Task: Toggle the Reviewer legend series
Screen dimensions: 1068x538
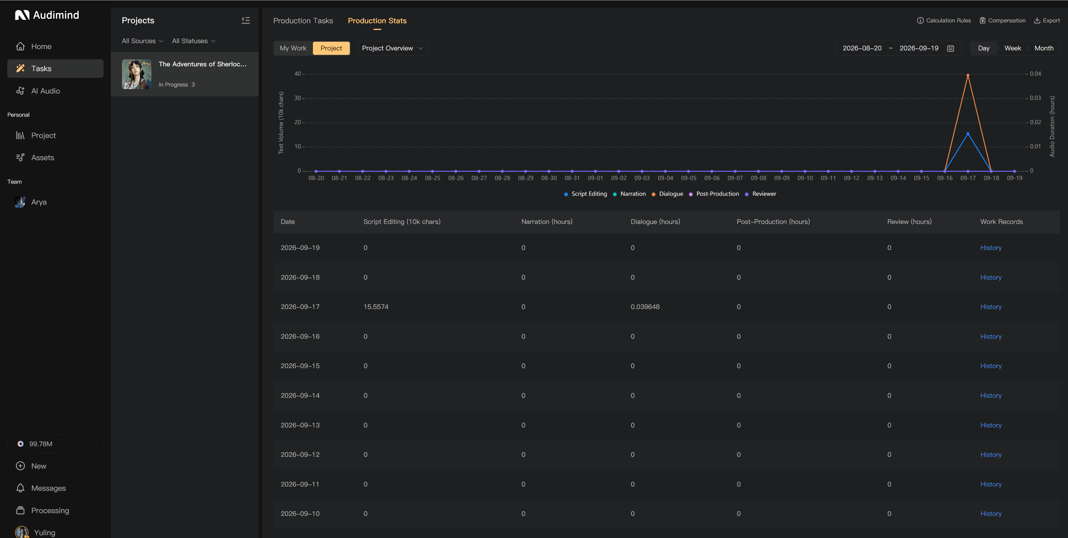Action: pos(760,194)
